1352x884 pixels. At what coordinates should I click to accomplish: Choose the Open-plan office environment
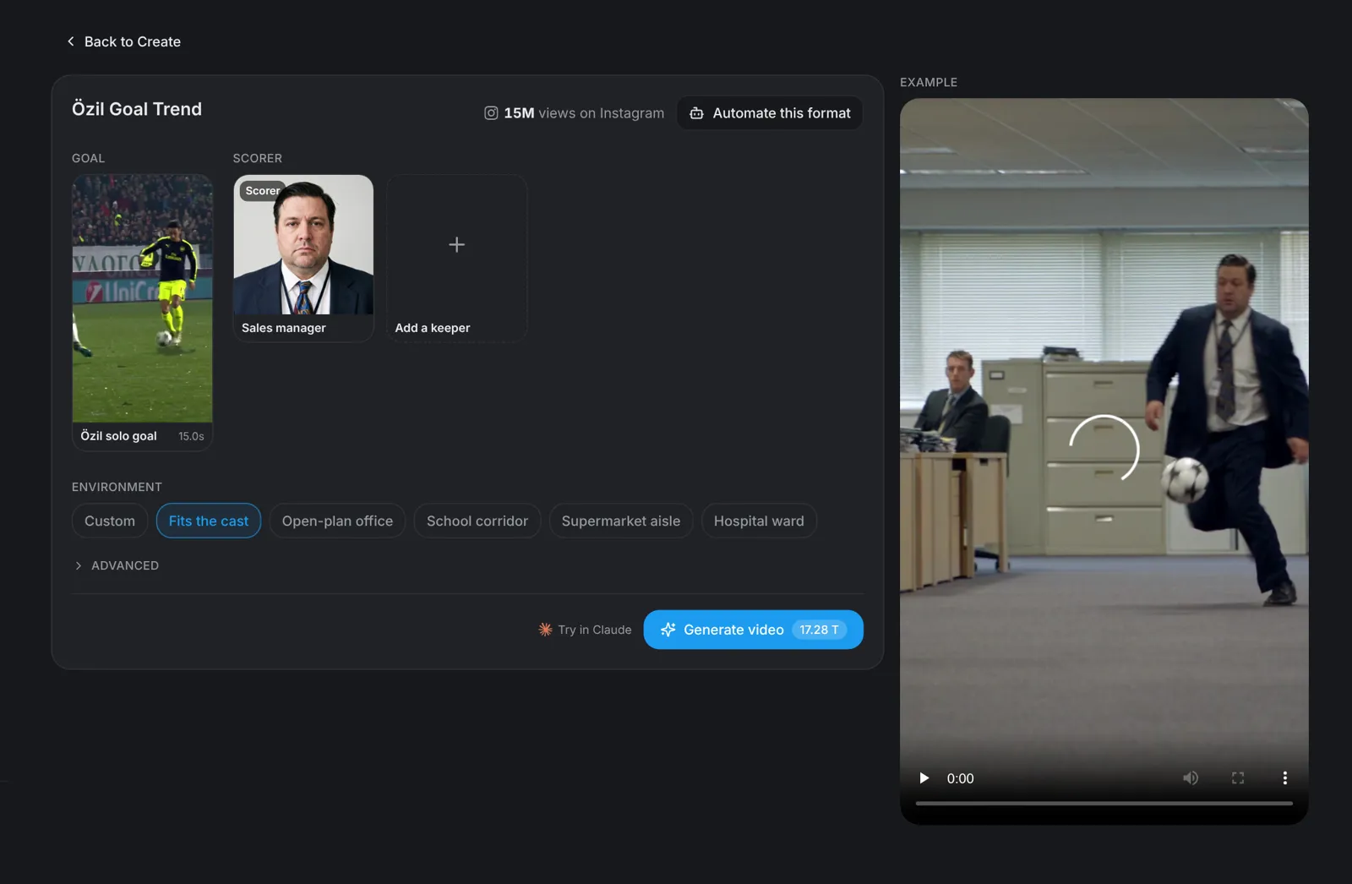point(337,521)
